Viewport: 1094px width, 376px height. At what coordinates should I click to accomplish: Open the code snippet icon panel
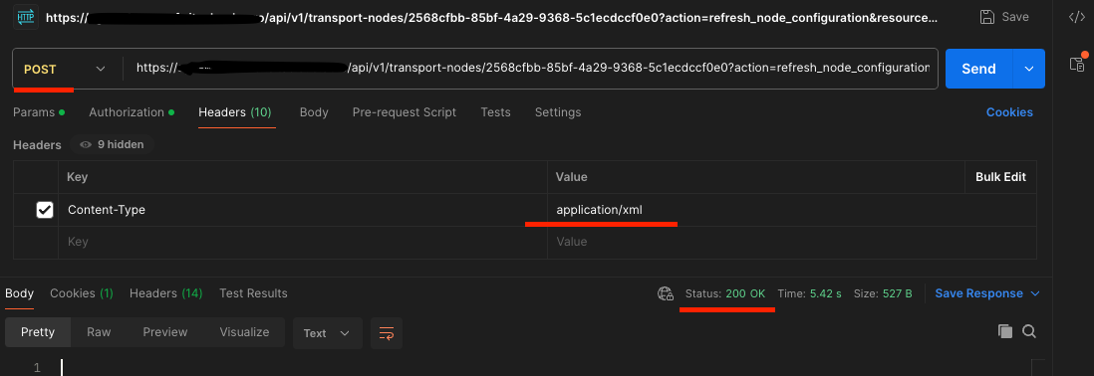click(1076, 18)
